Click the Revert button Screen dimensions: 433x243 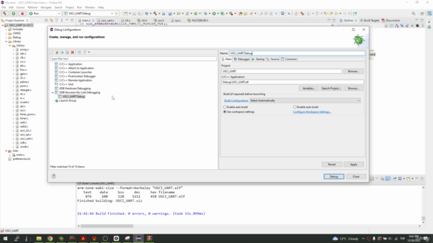[x=332, y=165]
